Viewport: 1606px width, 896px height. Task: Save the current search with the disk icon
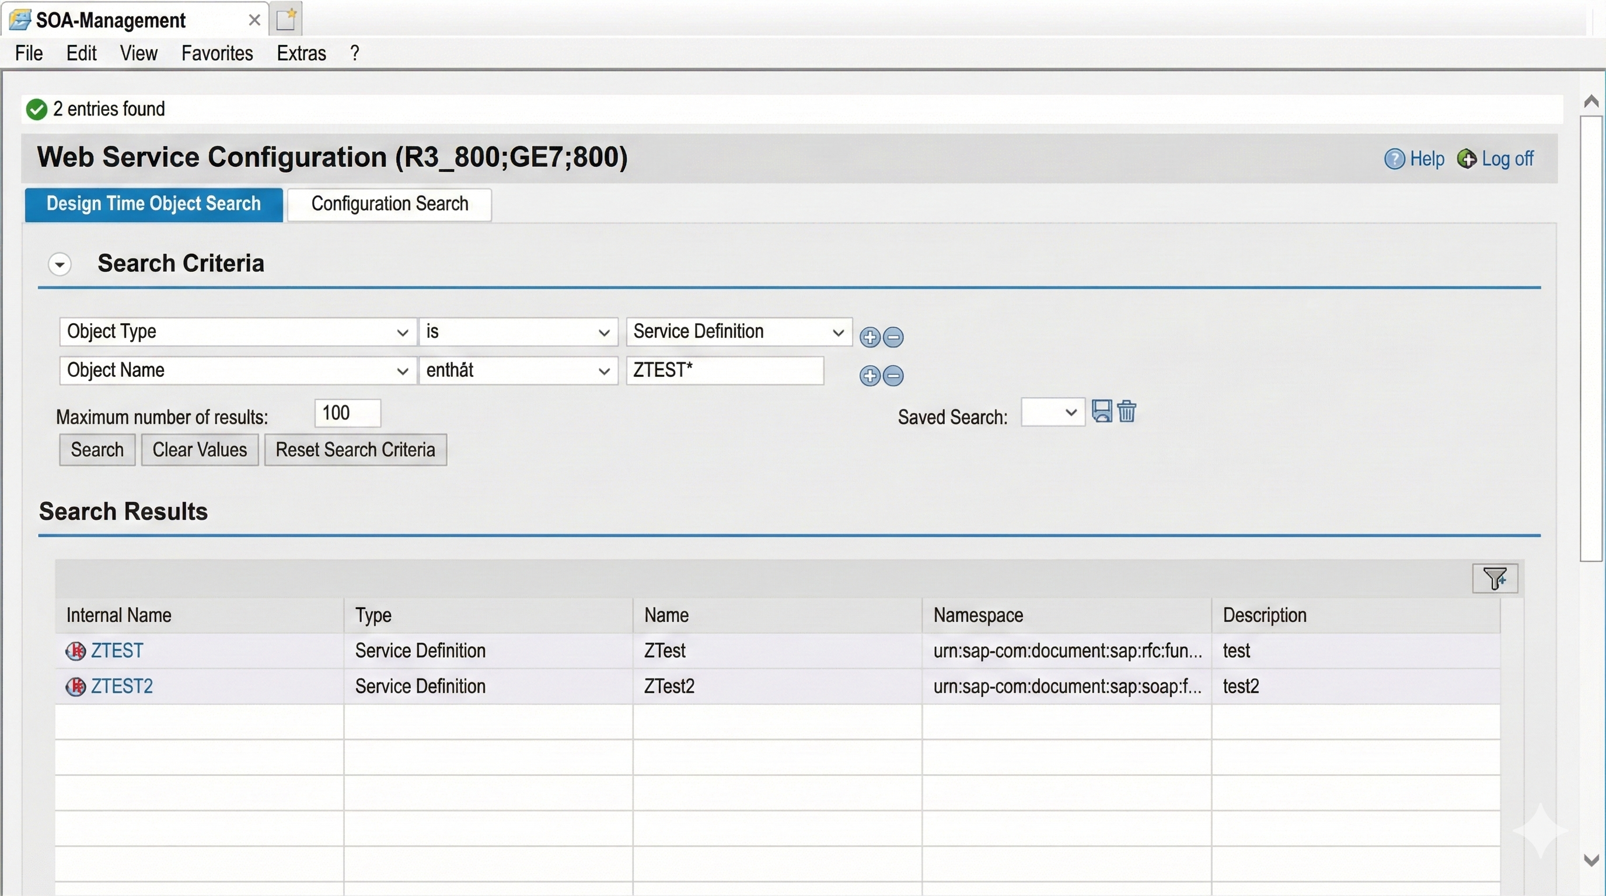1101,411
